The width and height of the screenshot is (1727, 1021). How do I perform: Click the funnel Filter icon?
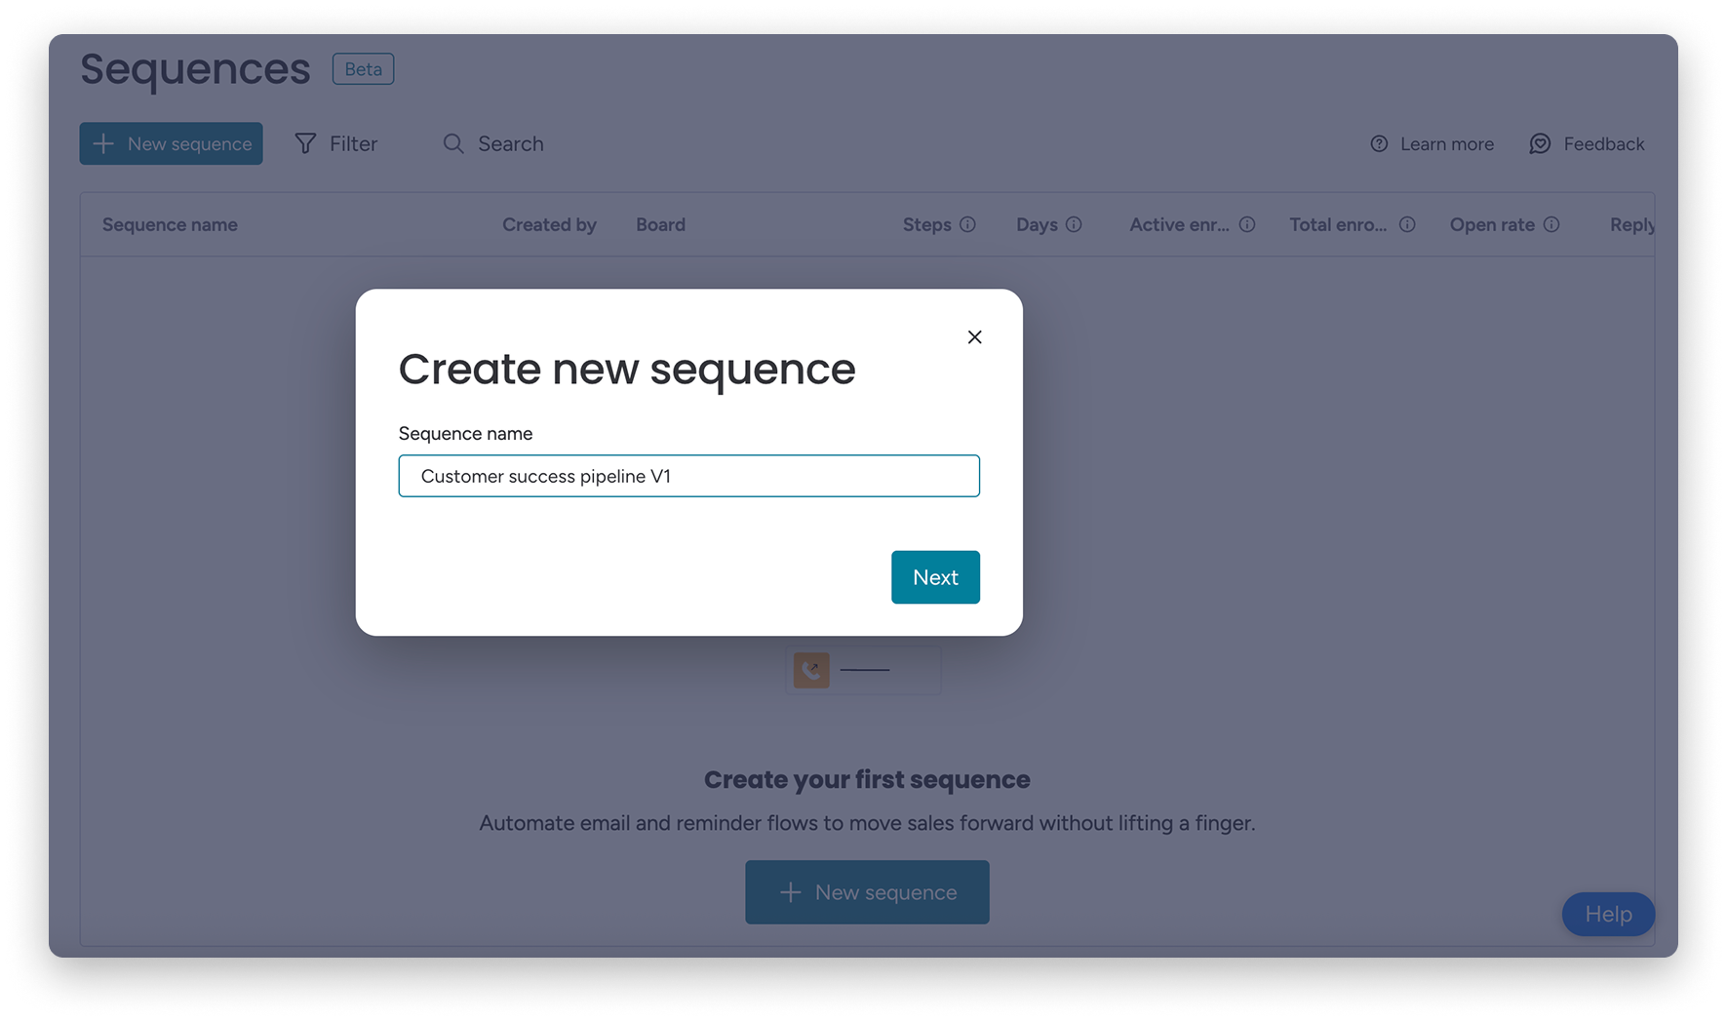click(x=305, y=143)
